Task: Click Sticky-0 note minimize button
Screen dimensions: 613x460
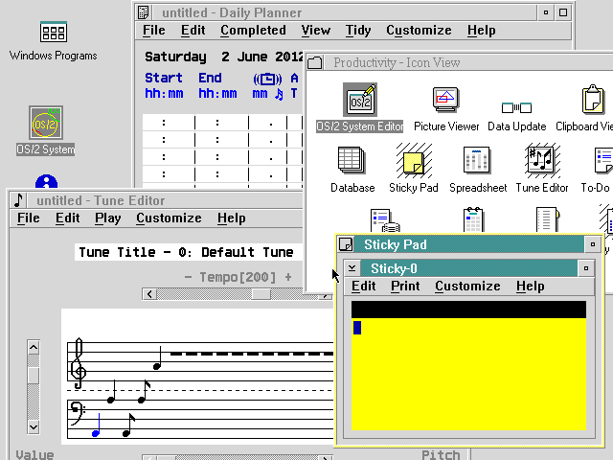Action: (x=585, y=268)
